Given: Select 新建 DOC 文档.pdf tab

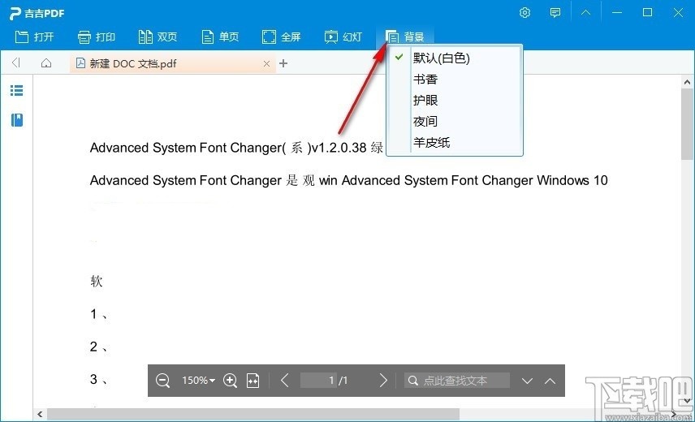Looking at the screenshot, I should pos(173,63).
